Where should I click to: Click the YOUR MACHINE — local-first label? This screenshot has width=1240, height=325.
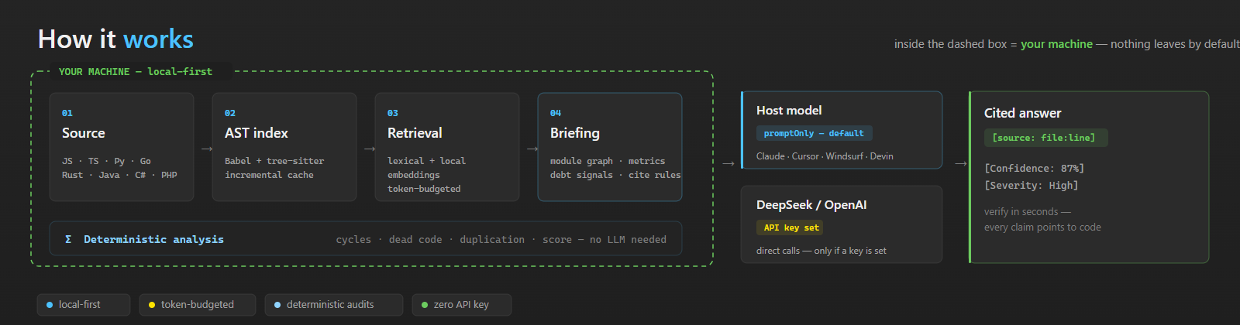136,71
